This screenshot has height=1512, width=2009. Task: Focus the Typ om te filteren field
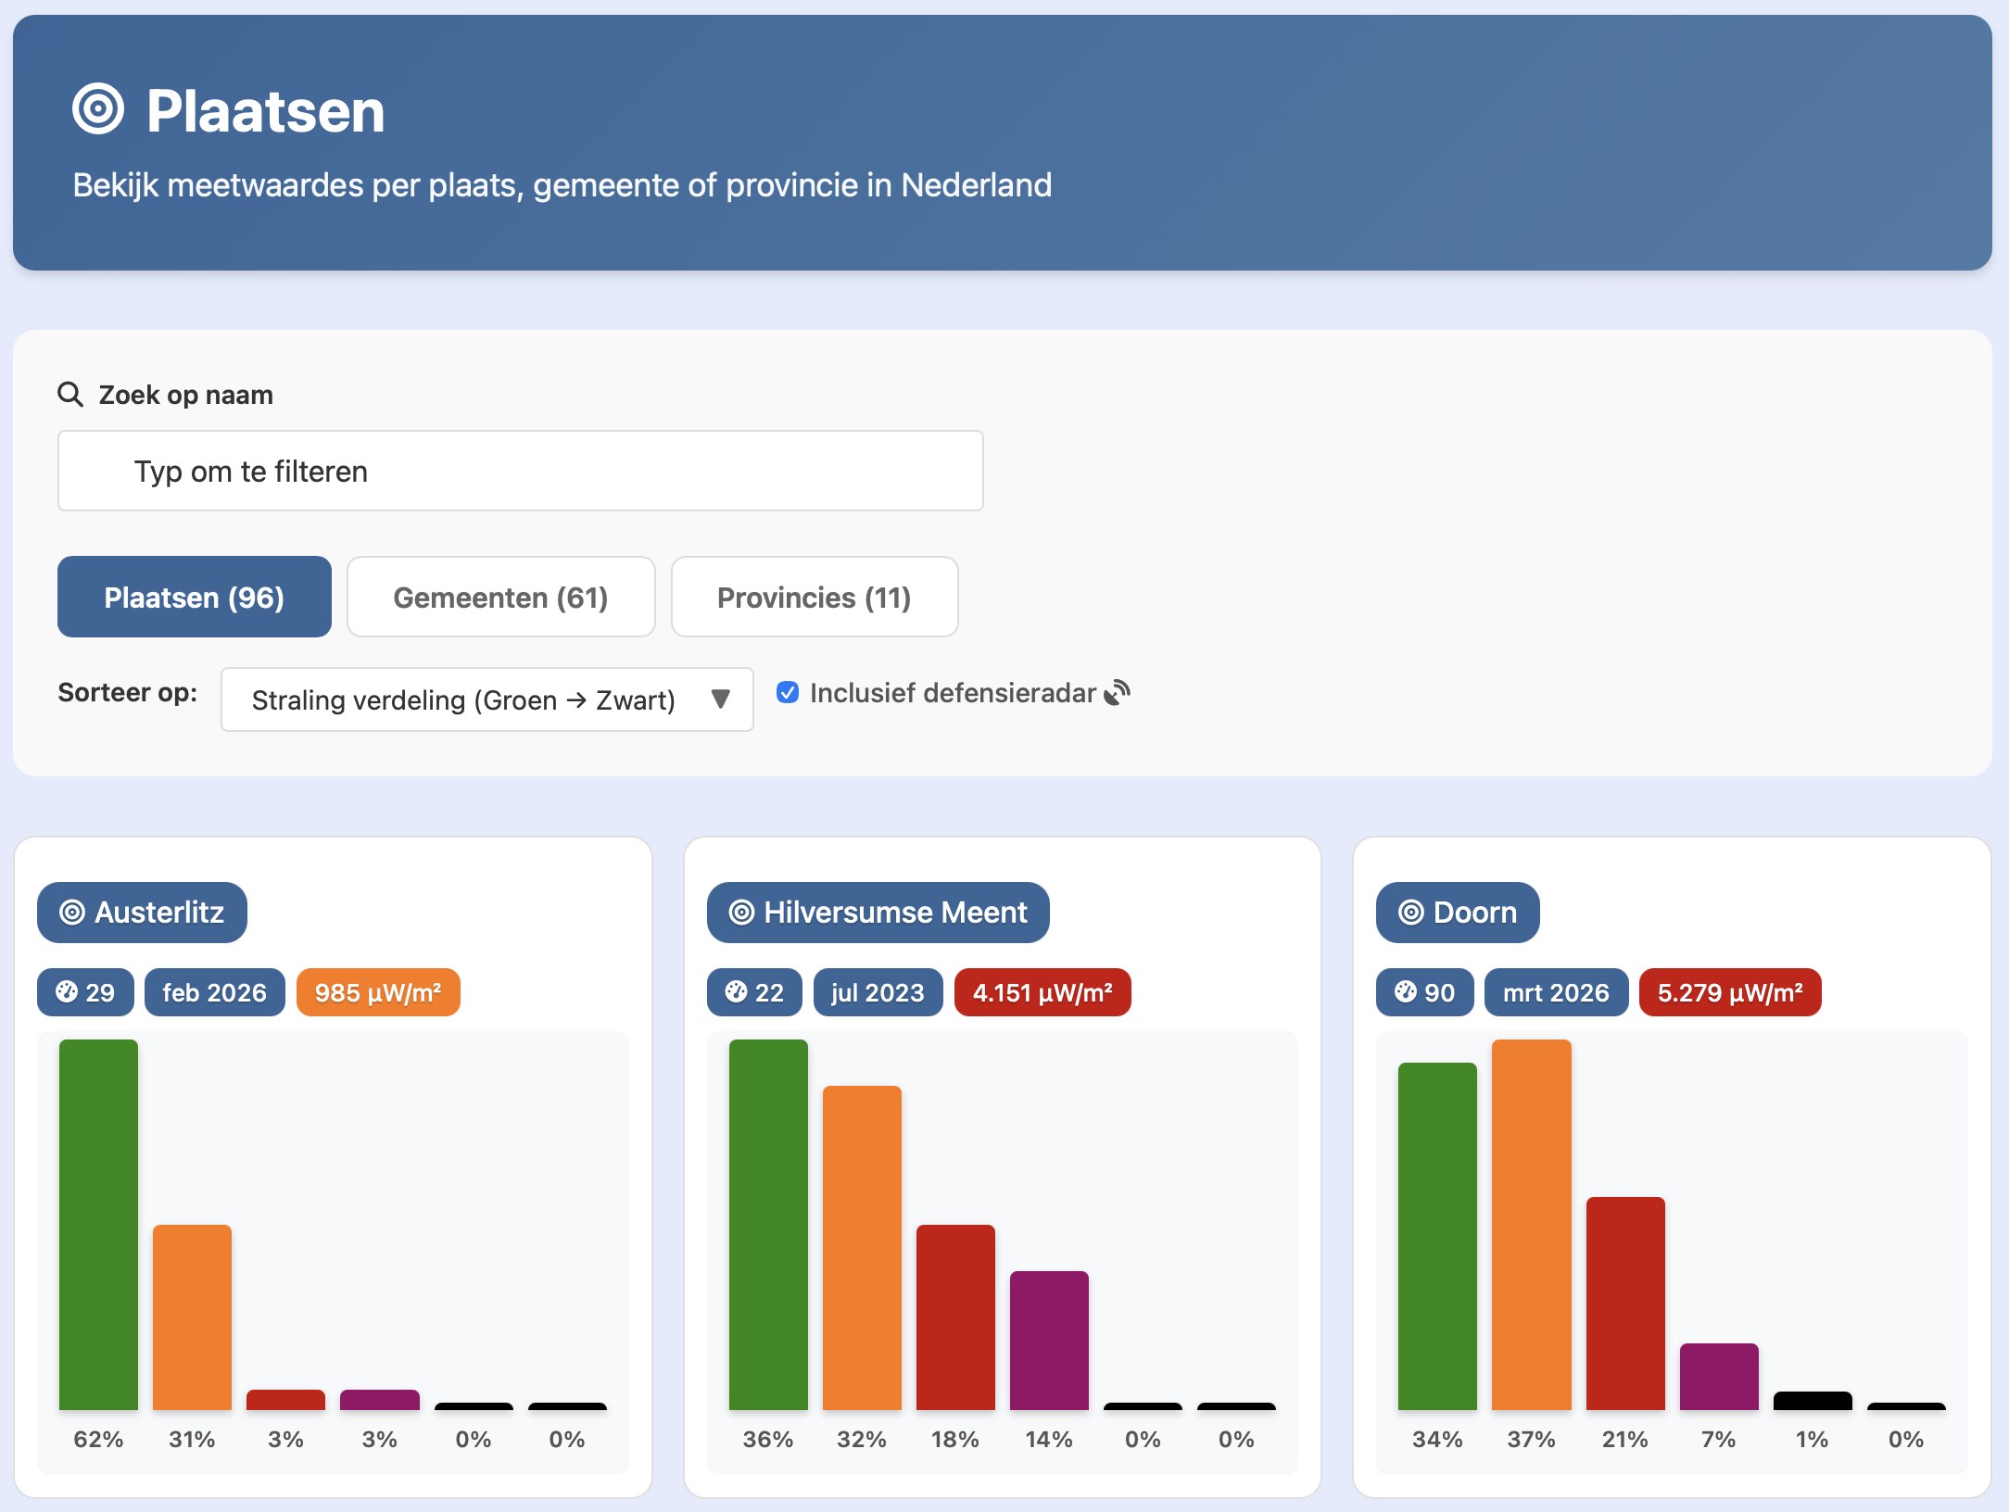coord(520,471)
